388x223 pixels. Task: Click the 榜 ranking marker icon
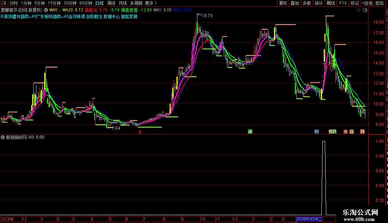331,131
